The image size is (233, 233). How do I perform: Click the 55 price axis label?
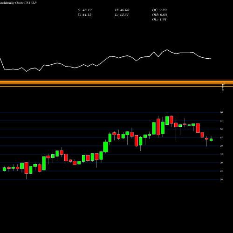pyautogui.click(x=221, y=121)
